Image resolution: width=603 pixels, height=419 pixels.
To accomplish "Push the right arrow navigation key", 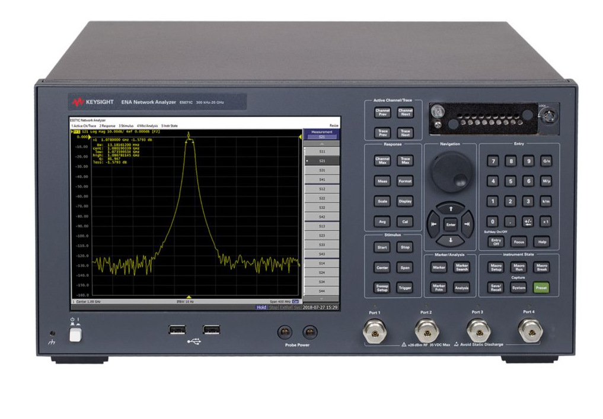I will pos(467,224).
